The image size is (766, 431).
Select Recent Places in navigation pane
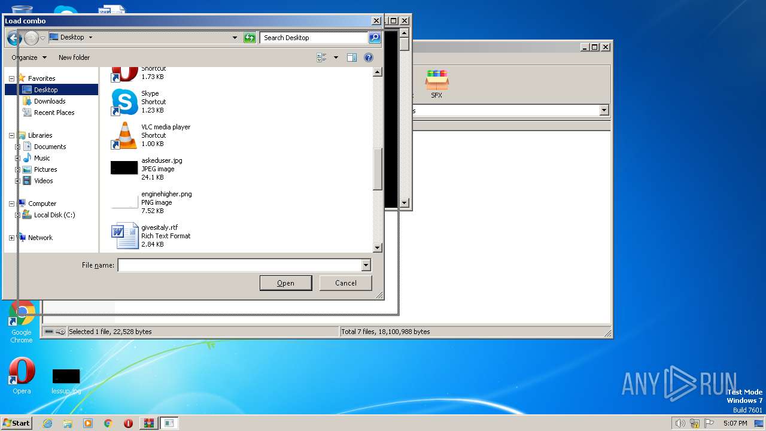[54, 113]
